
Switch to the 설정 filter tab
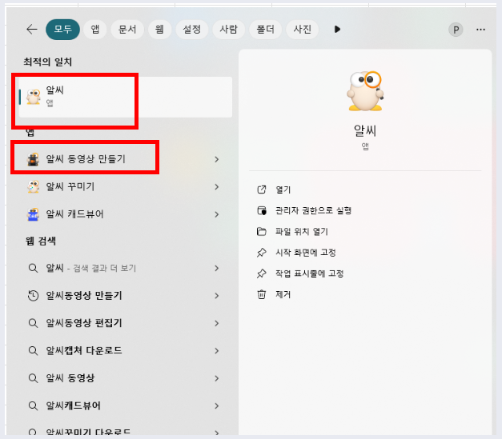[192, 30]
